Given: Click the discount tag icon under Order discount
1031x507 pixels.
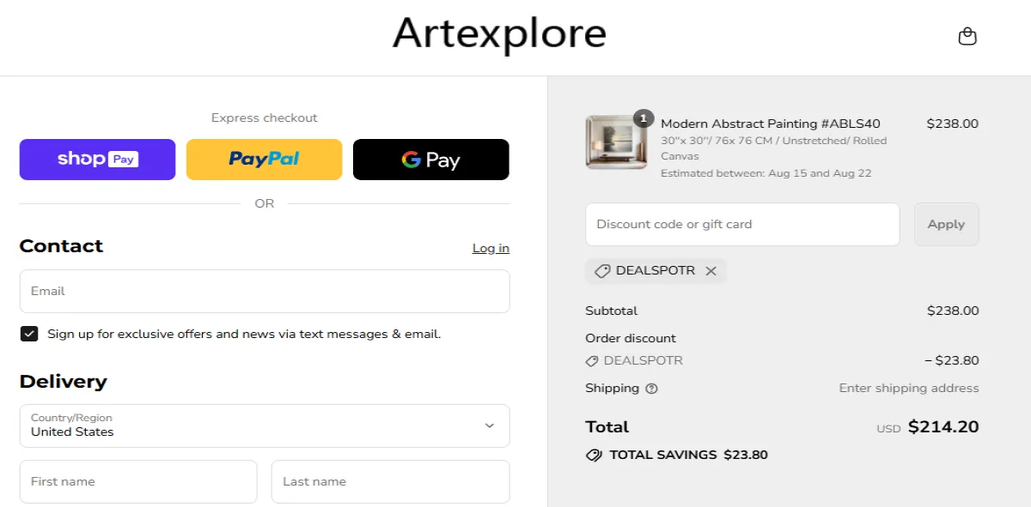Looking at the screenshot, I should pyautogui.click(x=594, y=360).
